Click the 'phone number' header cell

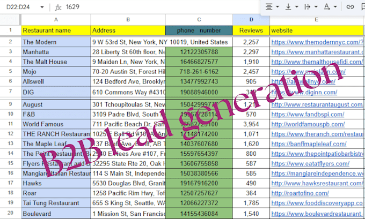click(x=199, y=31)
